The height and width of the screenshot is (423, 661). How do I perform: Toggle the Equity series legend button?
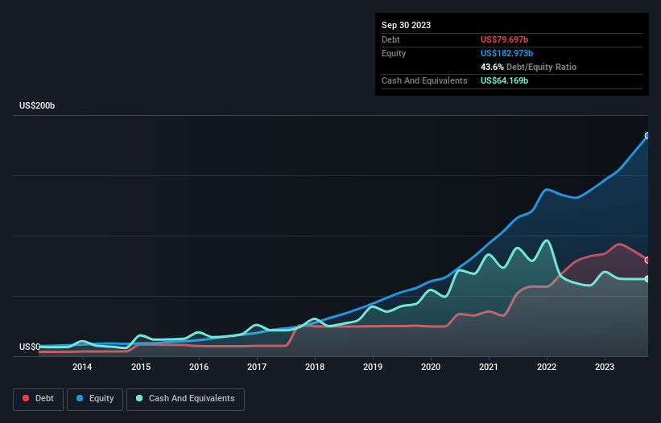[95, 399]
